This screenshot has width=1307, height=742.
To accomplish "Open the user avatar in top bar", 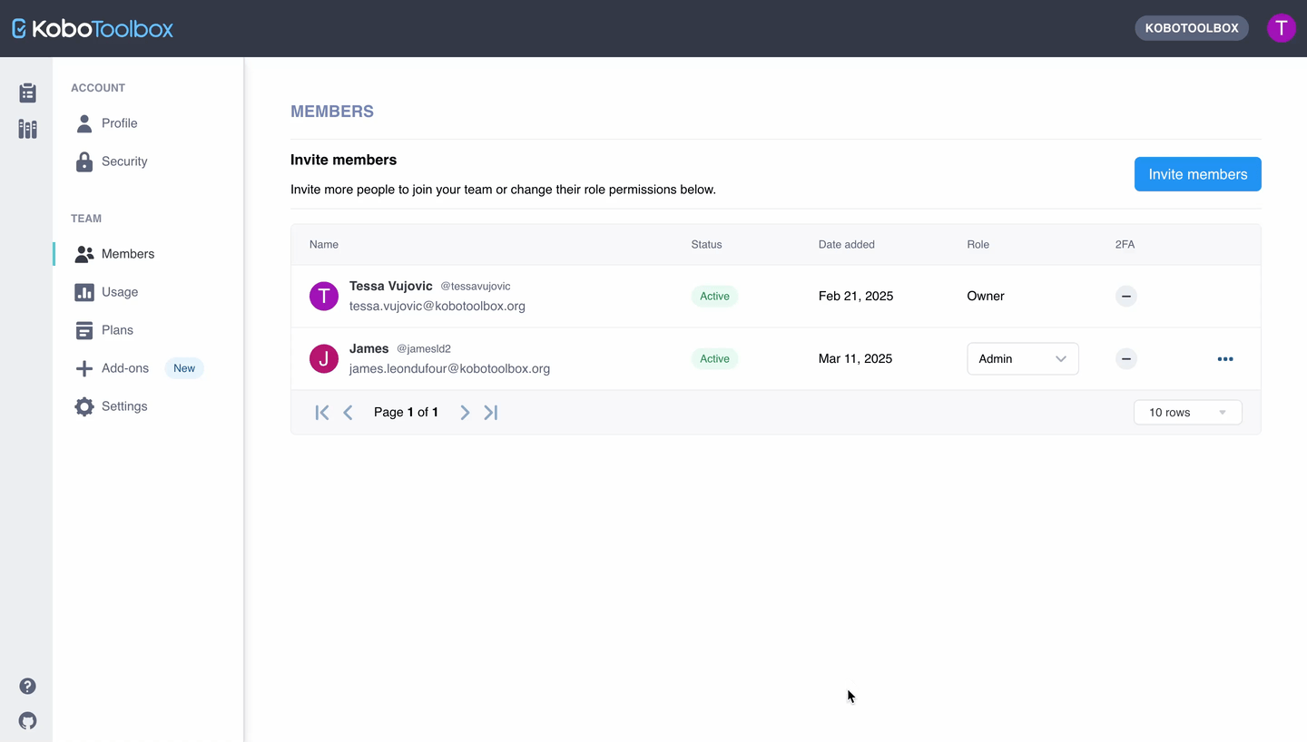I will pyautogui.click(x=1281, y=28).
